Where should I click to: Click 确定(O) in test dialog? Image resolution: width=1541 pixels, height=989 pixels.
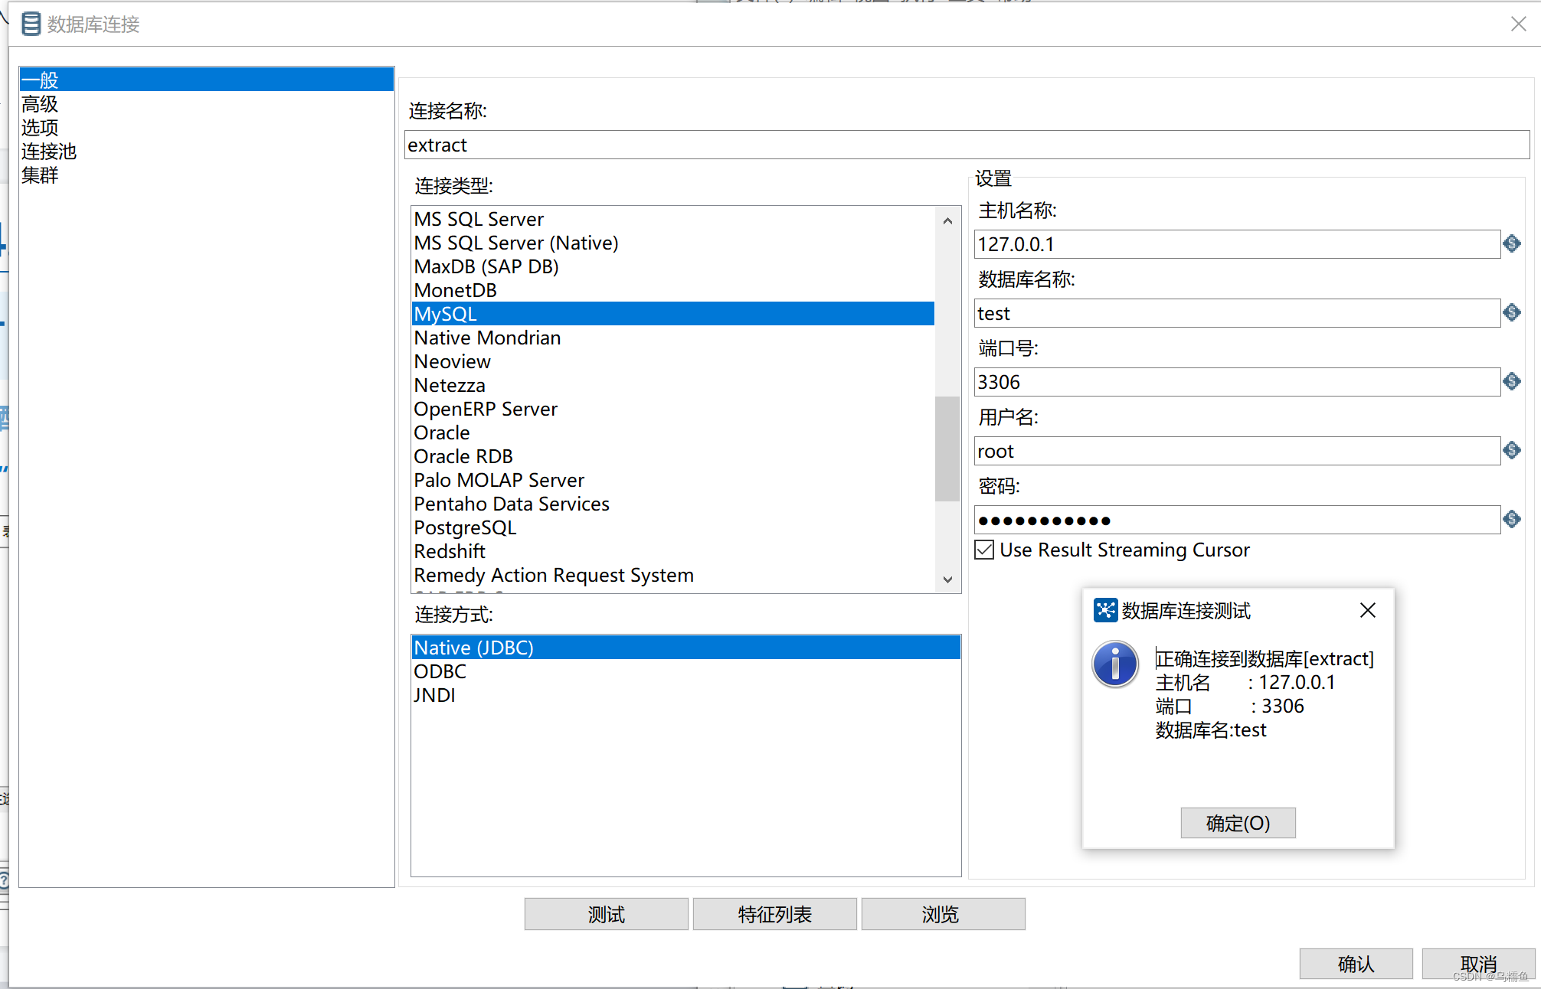pos(1238,823)
